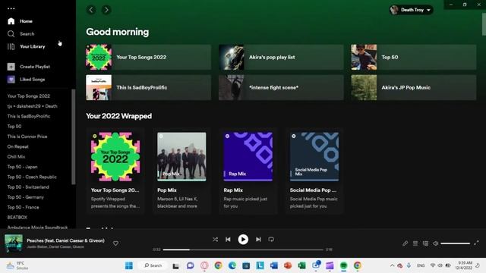Mute with the volume speaker icon
486x273 pixels.
[435, 243]
